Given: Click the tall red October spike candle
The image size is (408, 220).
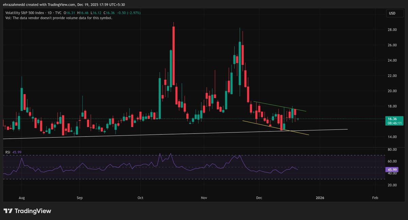Looking at the screenshot, I should tap(173, 56).
